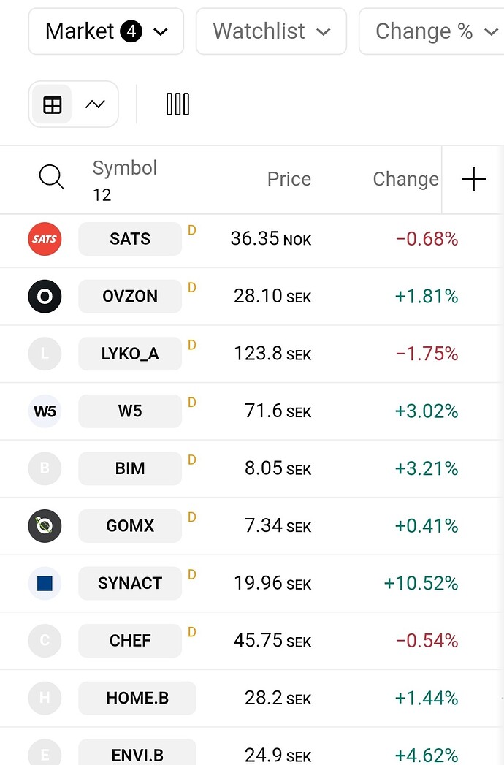Viewport: 504px width, 765px height.
Task: Click the symbol search magnifier icon
Action: pyautogui.click(x=52, y=177)
